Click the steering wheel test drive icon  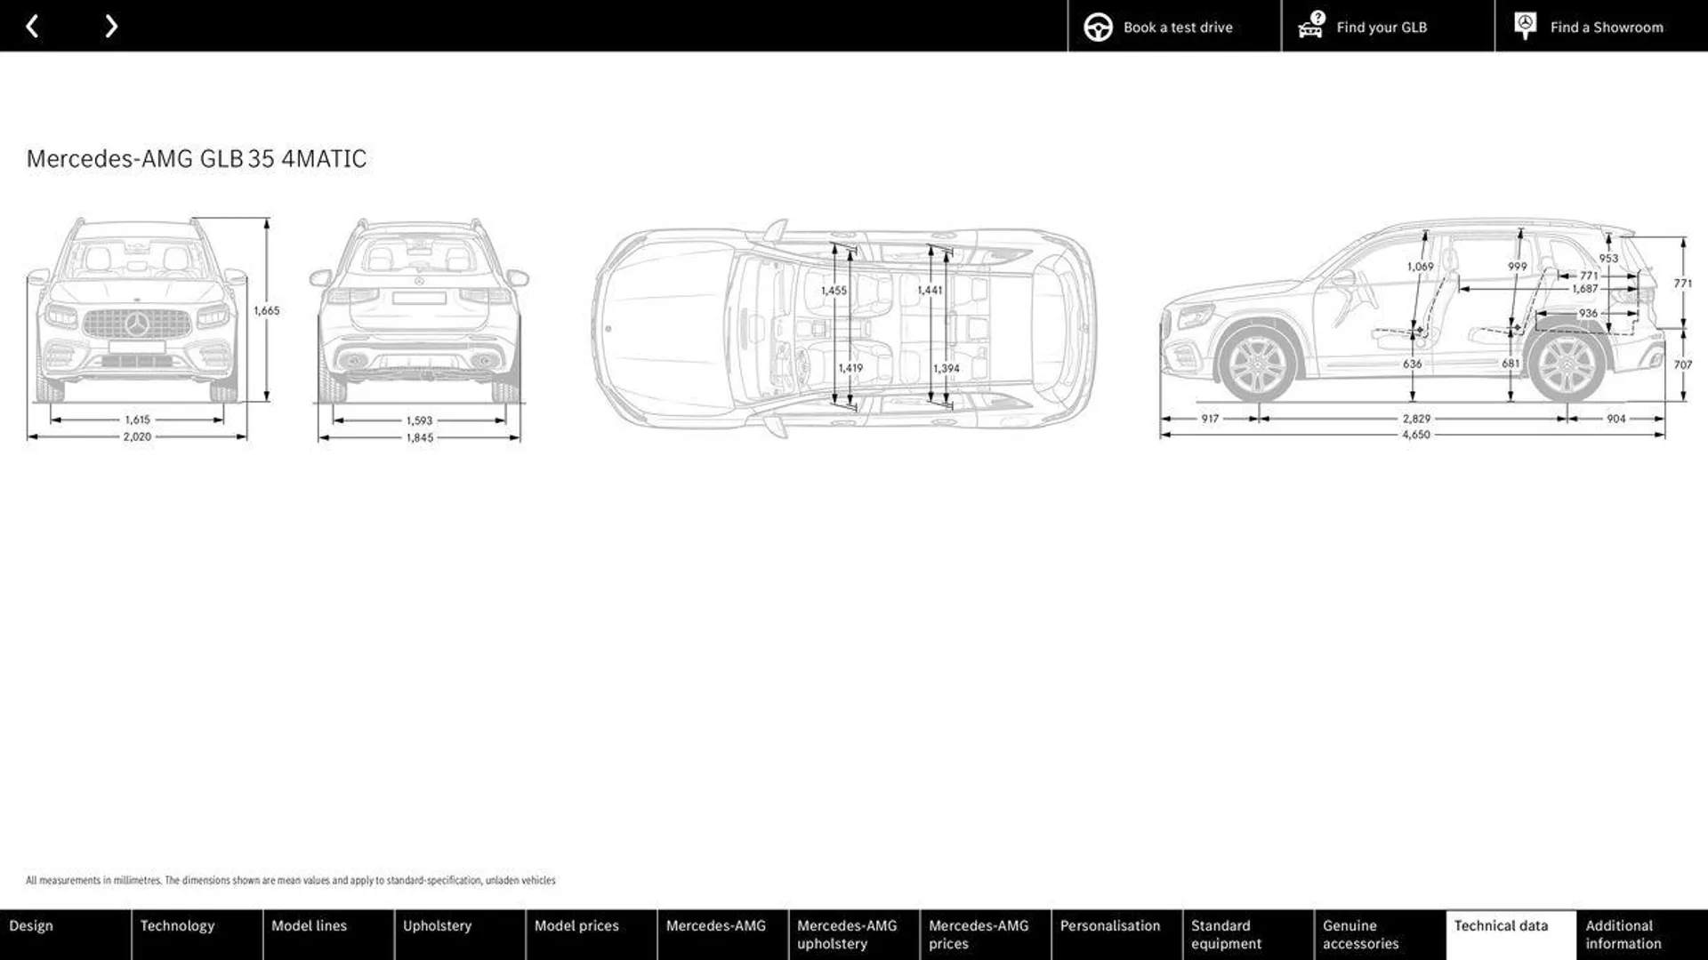(1098, 28)
